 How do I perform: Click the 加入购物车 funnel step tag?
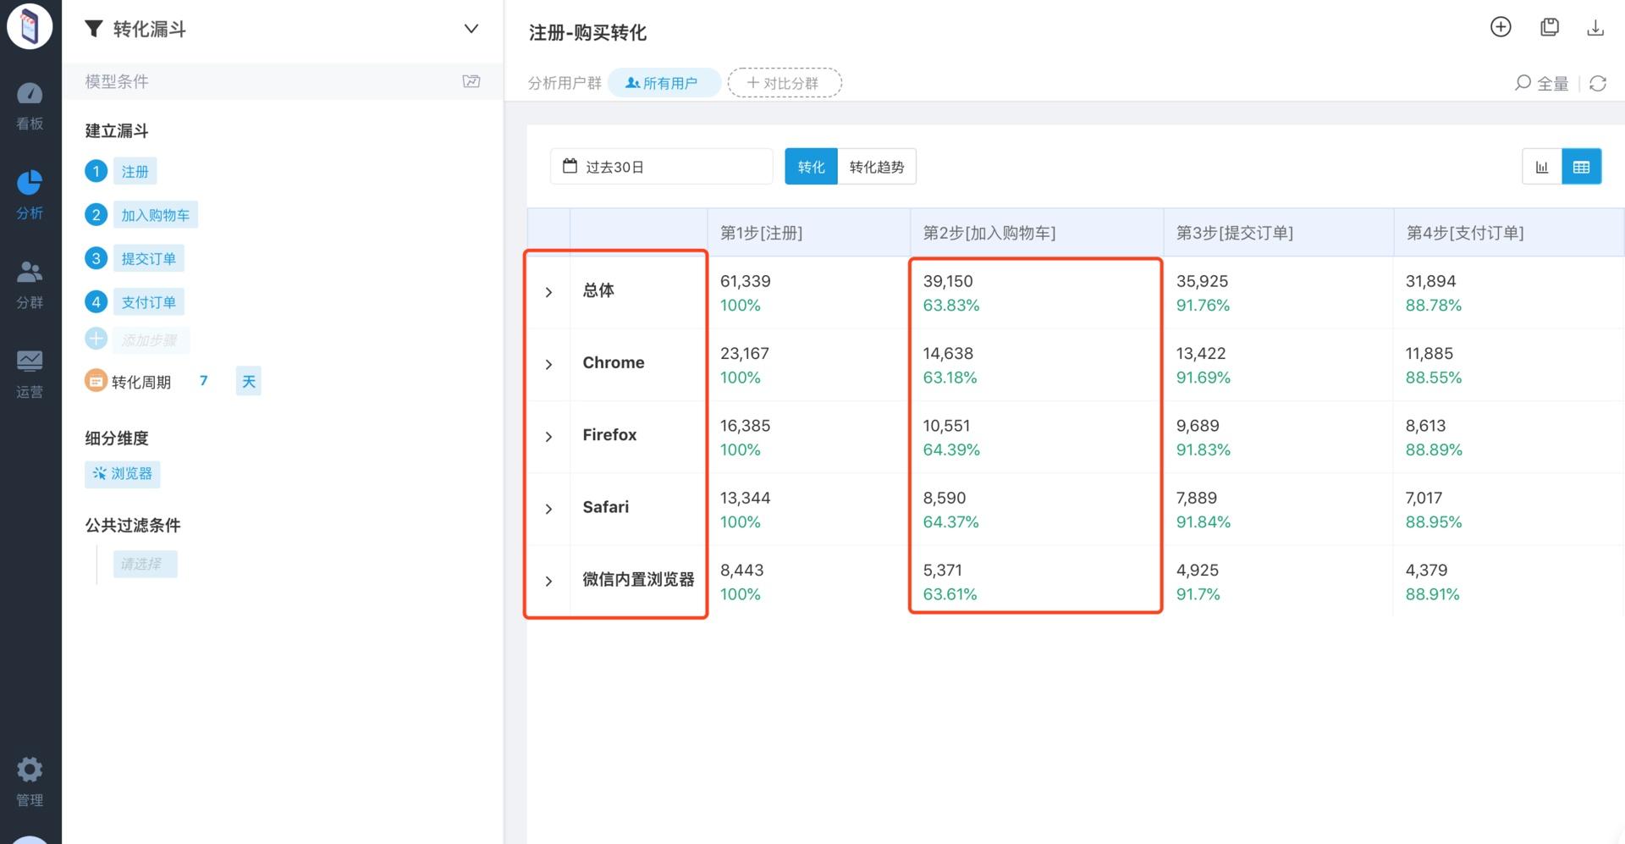(155, 214)
